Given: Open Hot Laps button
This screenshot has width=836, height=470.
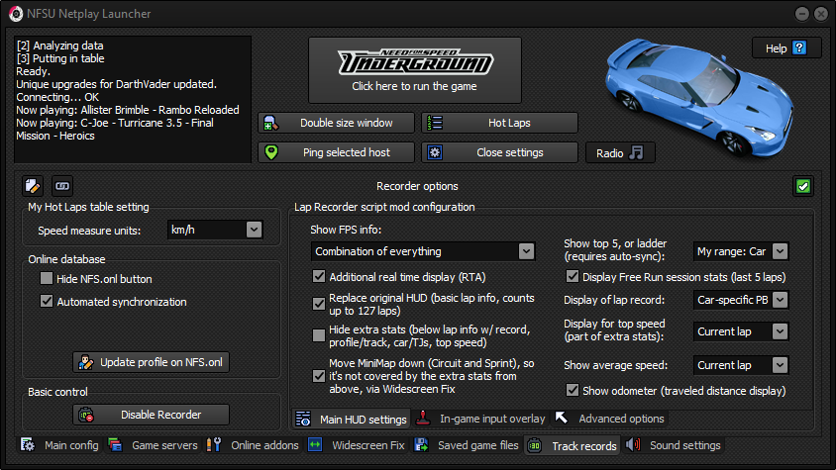Looking at the screenshot, I should tap(499, 123).
